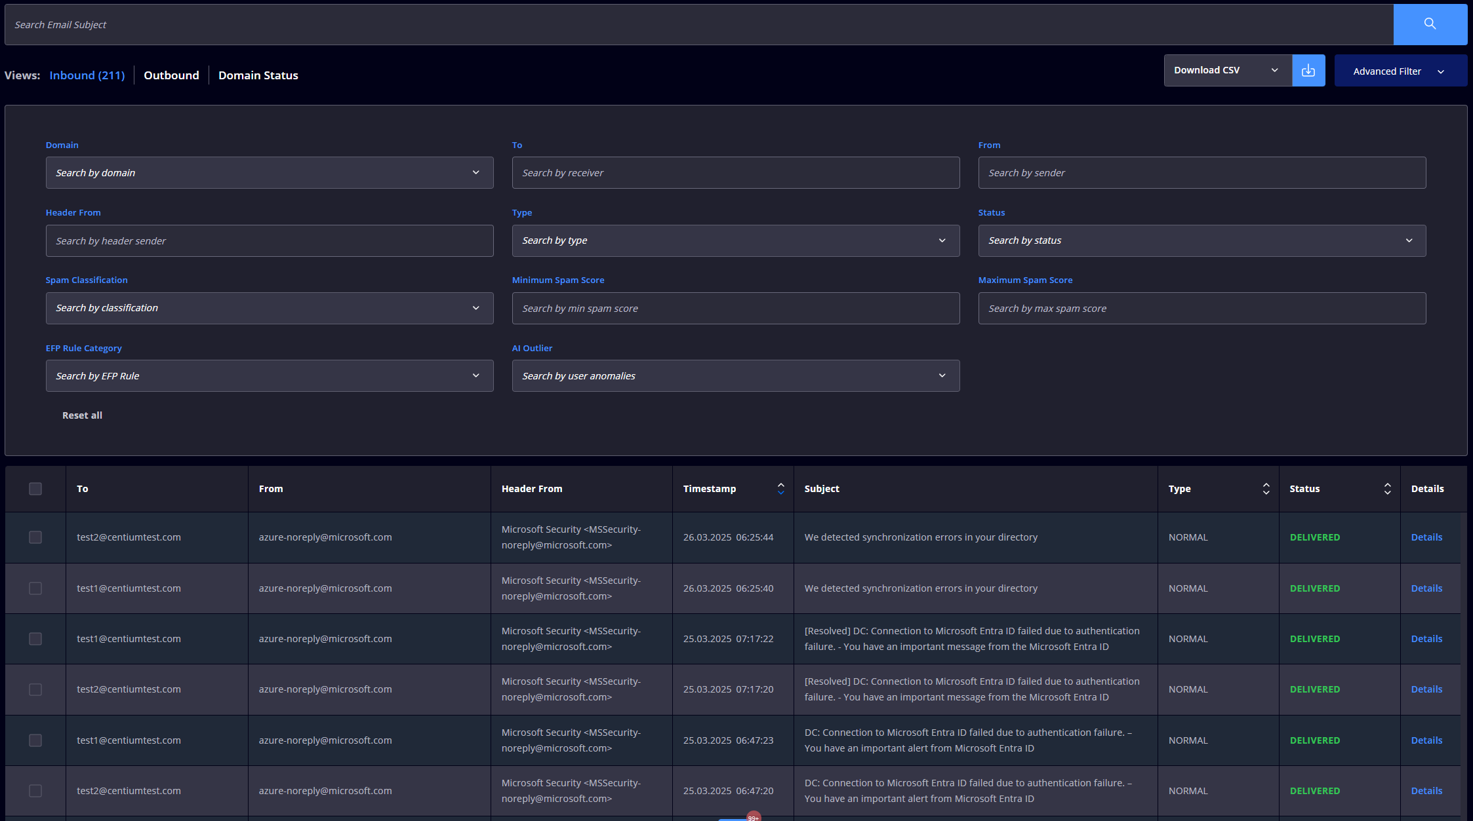Click the timestamp 25.03.2025 07:17:20
The image size is (1473, 821).
[728, 689]
